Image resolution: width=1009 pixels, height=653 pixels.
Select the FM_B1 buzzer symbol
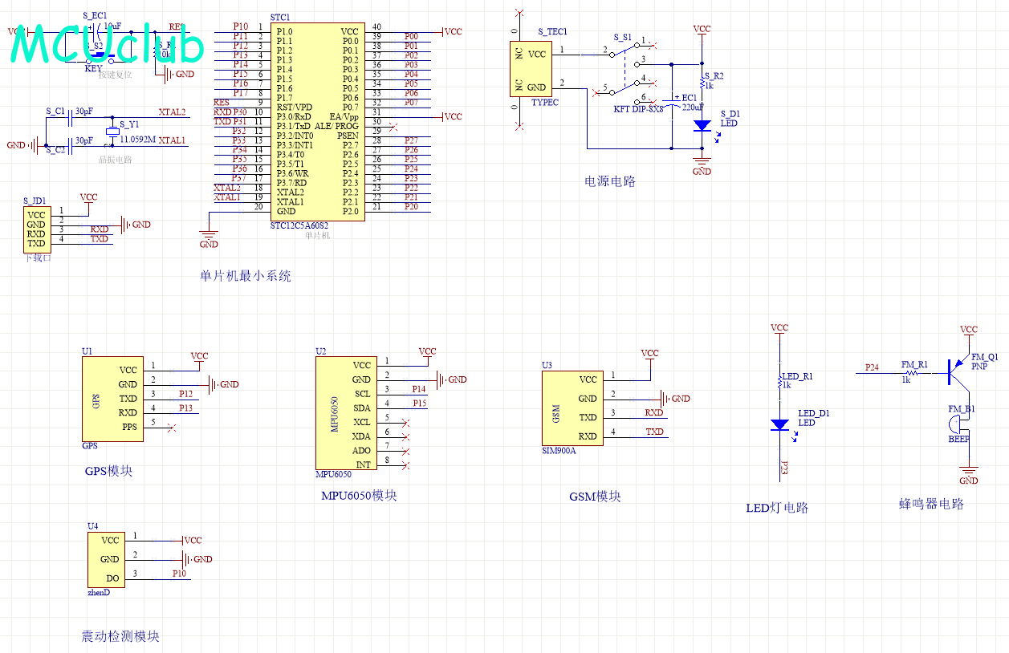pyautogui.click(x=955, y=426)
